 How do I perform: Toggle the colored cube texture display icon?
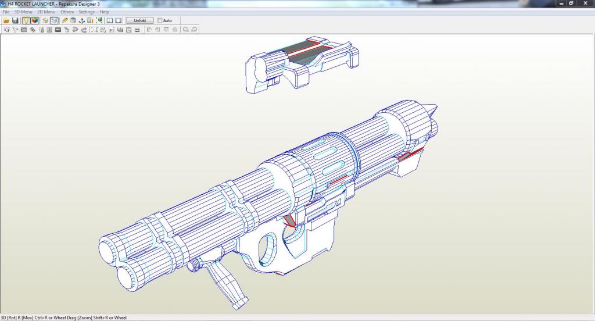[x=34, y=20]
